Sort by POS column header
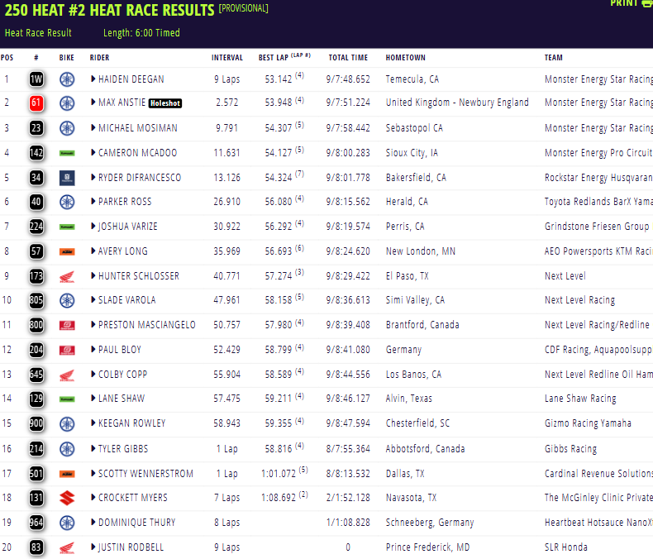 tap(7, 58)
